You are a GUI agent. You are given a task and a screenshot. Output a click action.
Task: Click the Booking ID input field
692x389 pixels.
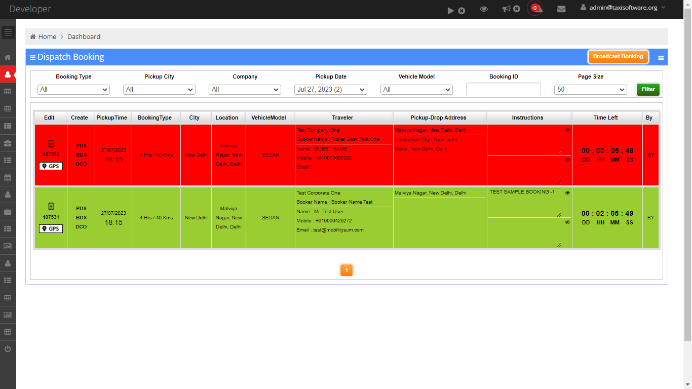tap(503, 90)
